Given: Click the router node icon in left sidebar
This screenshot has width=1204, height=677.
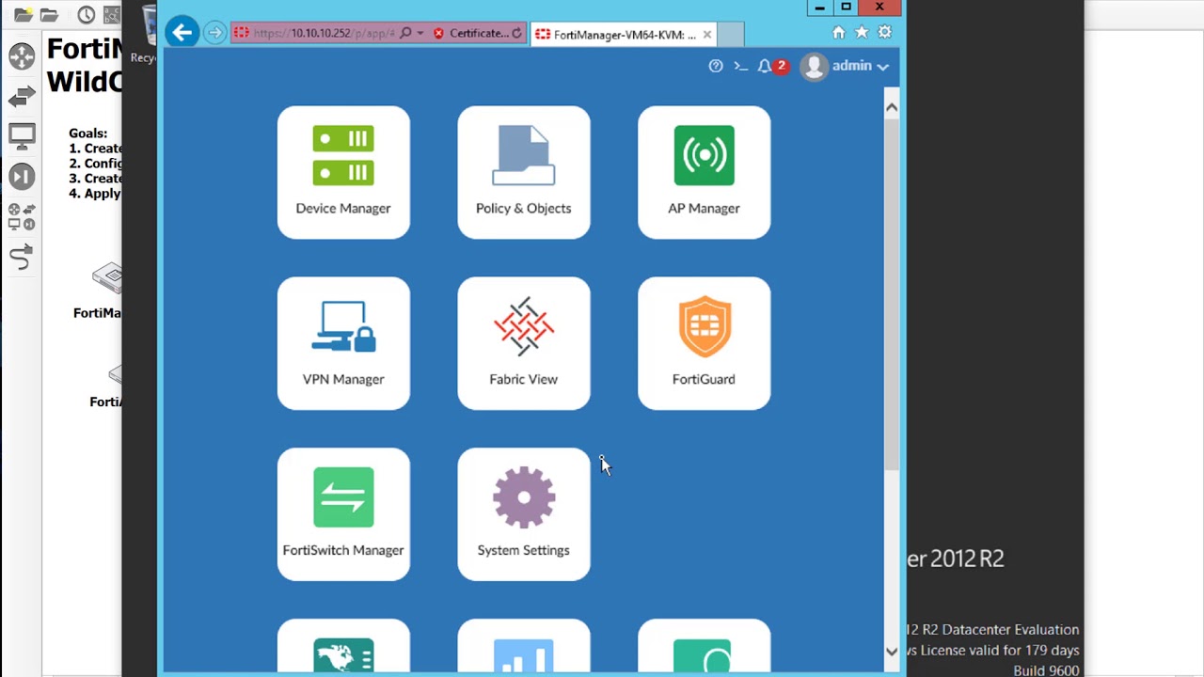Looking at the screenshot, I should click(22, 56).
